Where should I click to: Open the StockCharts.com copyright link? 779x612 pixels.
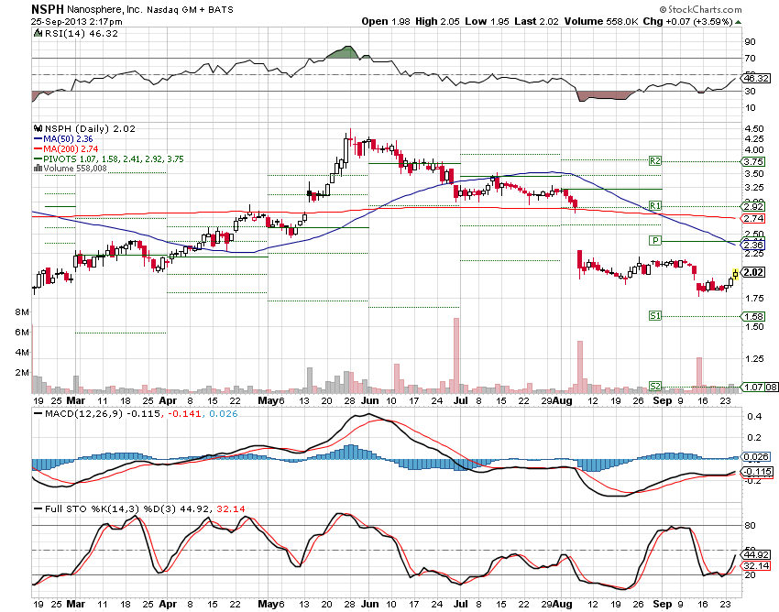[700, 9]
